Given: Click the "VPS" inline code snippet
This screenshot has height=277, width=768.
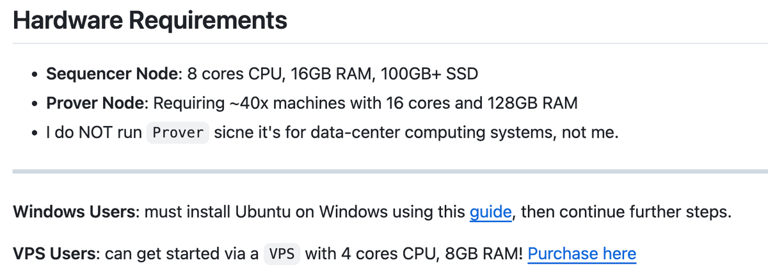Looking at the screenshot, I should pos(282,254).
